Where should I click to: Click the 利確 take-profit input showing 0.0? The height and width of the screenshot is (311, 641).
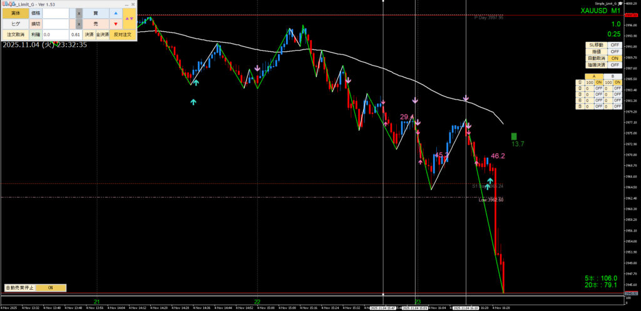click(x=54, y=35)
